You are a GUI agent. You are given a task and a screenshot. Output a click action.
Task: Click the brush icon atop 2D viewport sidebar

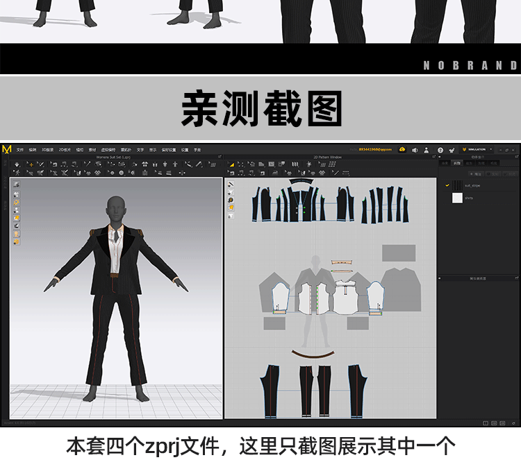[x=231, y=185]
